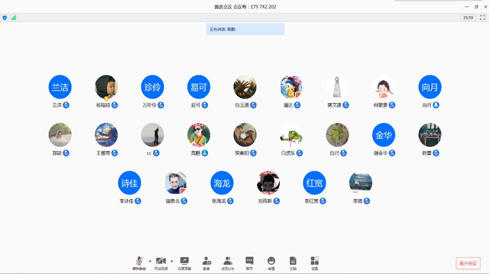Expand audio options arrow beside microphone

pyautogui.click(x=150, y=261)
